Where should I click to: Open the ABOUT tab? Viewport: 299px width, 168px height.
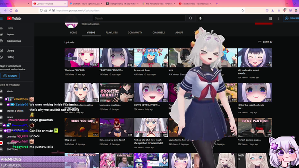click(179, 33)
